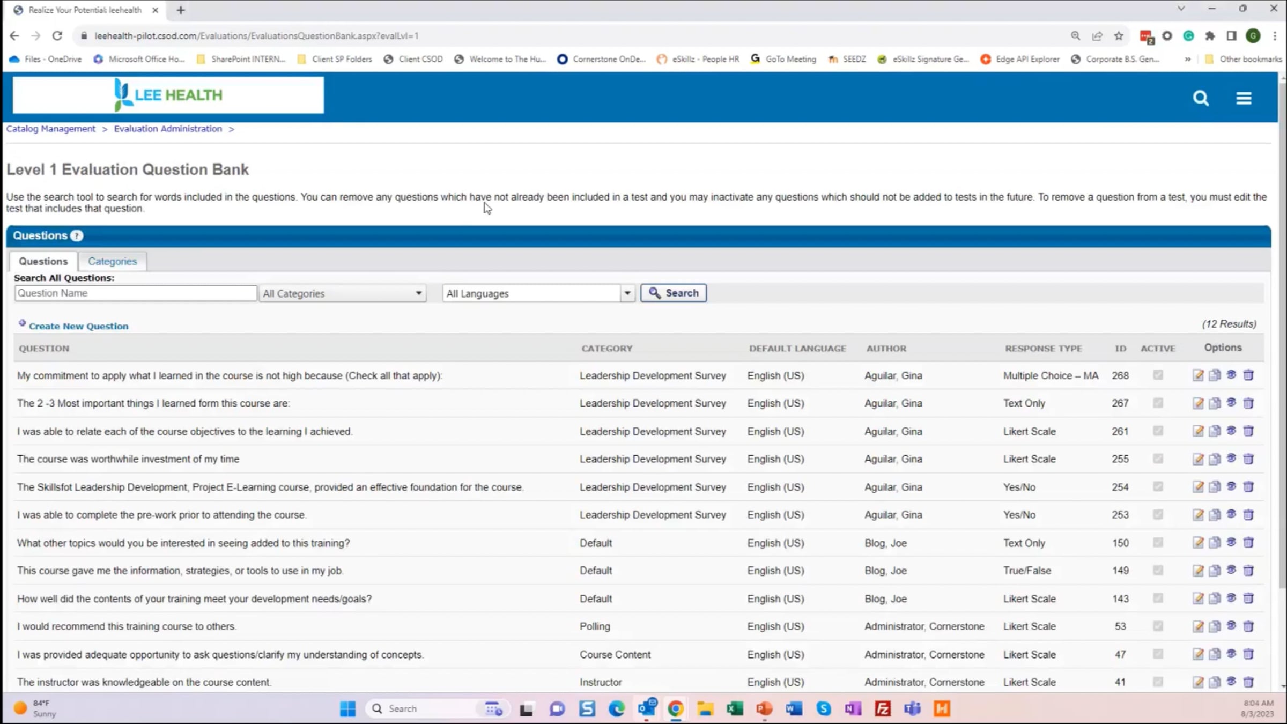This screenshot has height=724, width=1287.
Task: Select the Questions tab
Action: 43,261
